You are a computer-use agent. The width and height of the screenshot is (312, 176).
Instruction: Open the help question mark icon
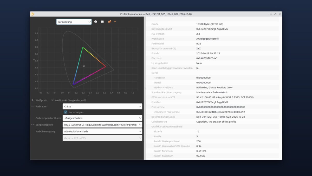point(96,22)
